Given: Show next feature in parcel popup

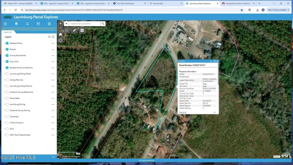Looking at the screenshot, I should (x=211, y=61).
